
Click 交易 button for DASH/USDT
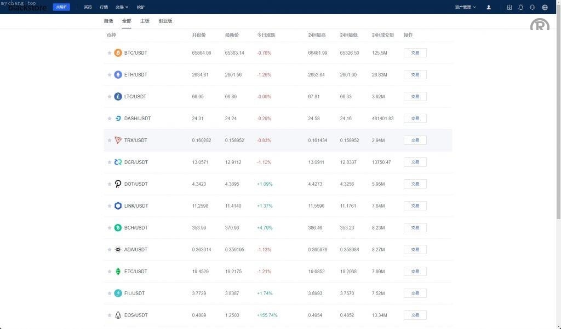(x=415, y=119)
